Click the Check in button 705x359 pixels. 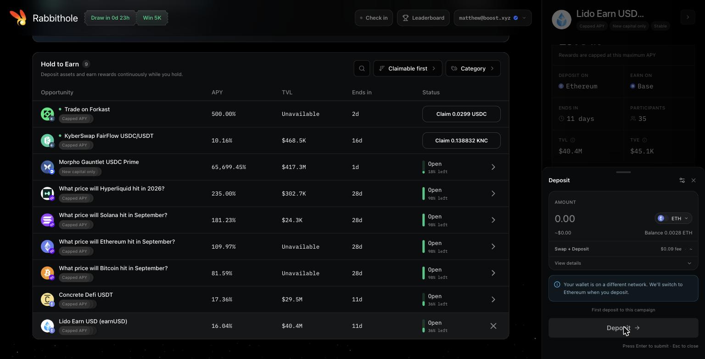[374, 18]
